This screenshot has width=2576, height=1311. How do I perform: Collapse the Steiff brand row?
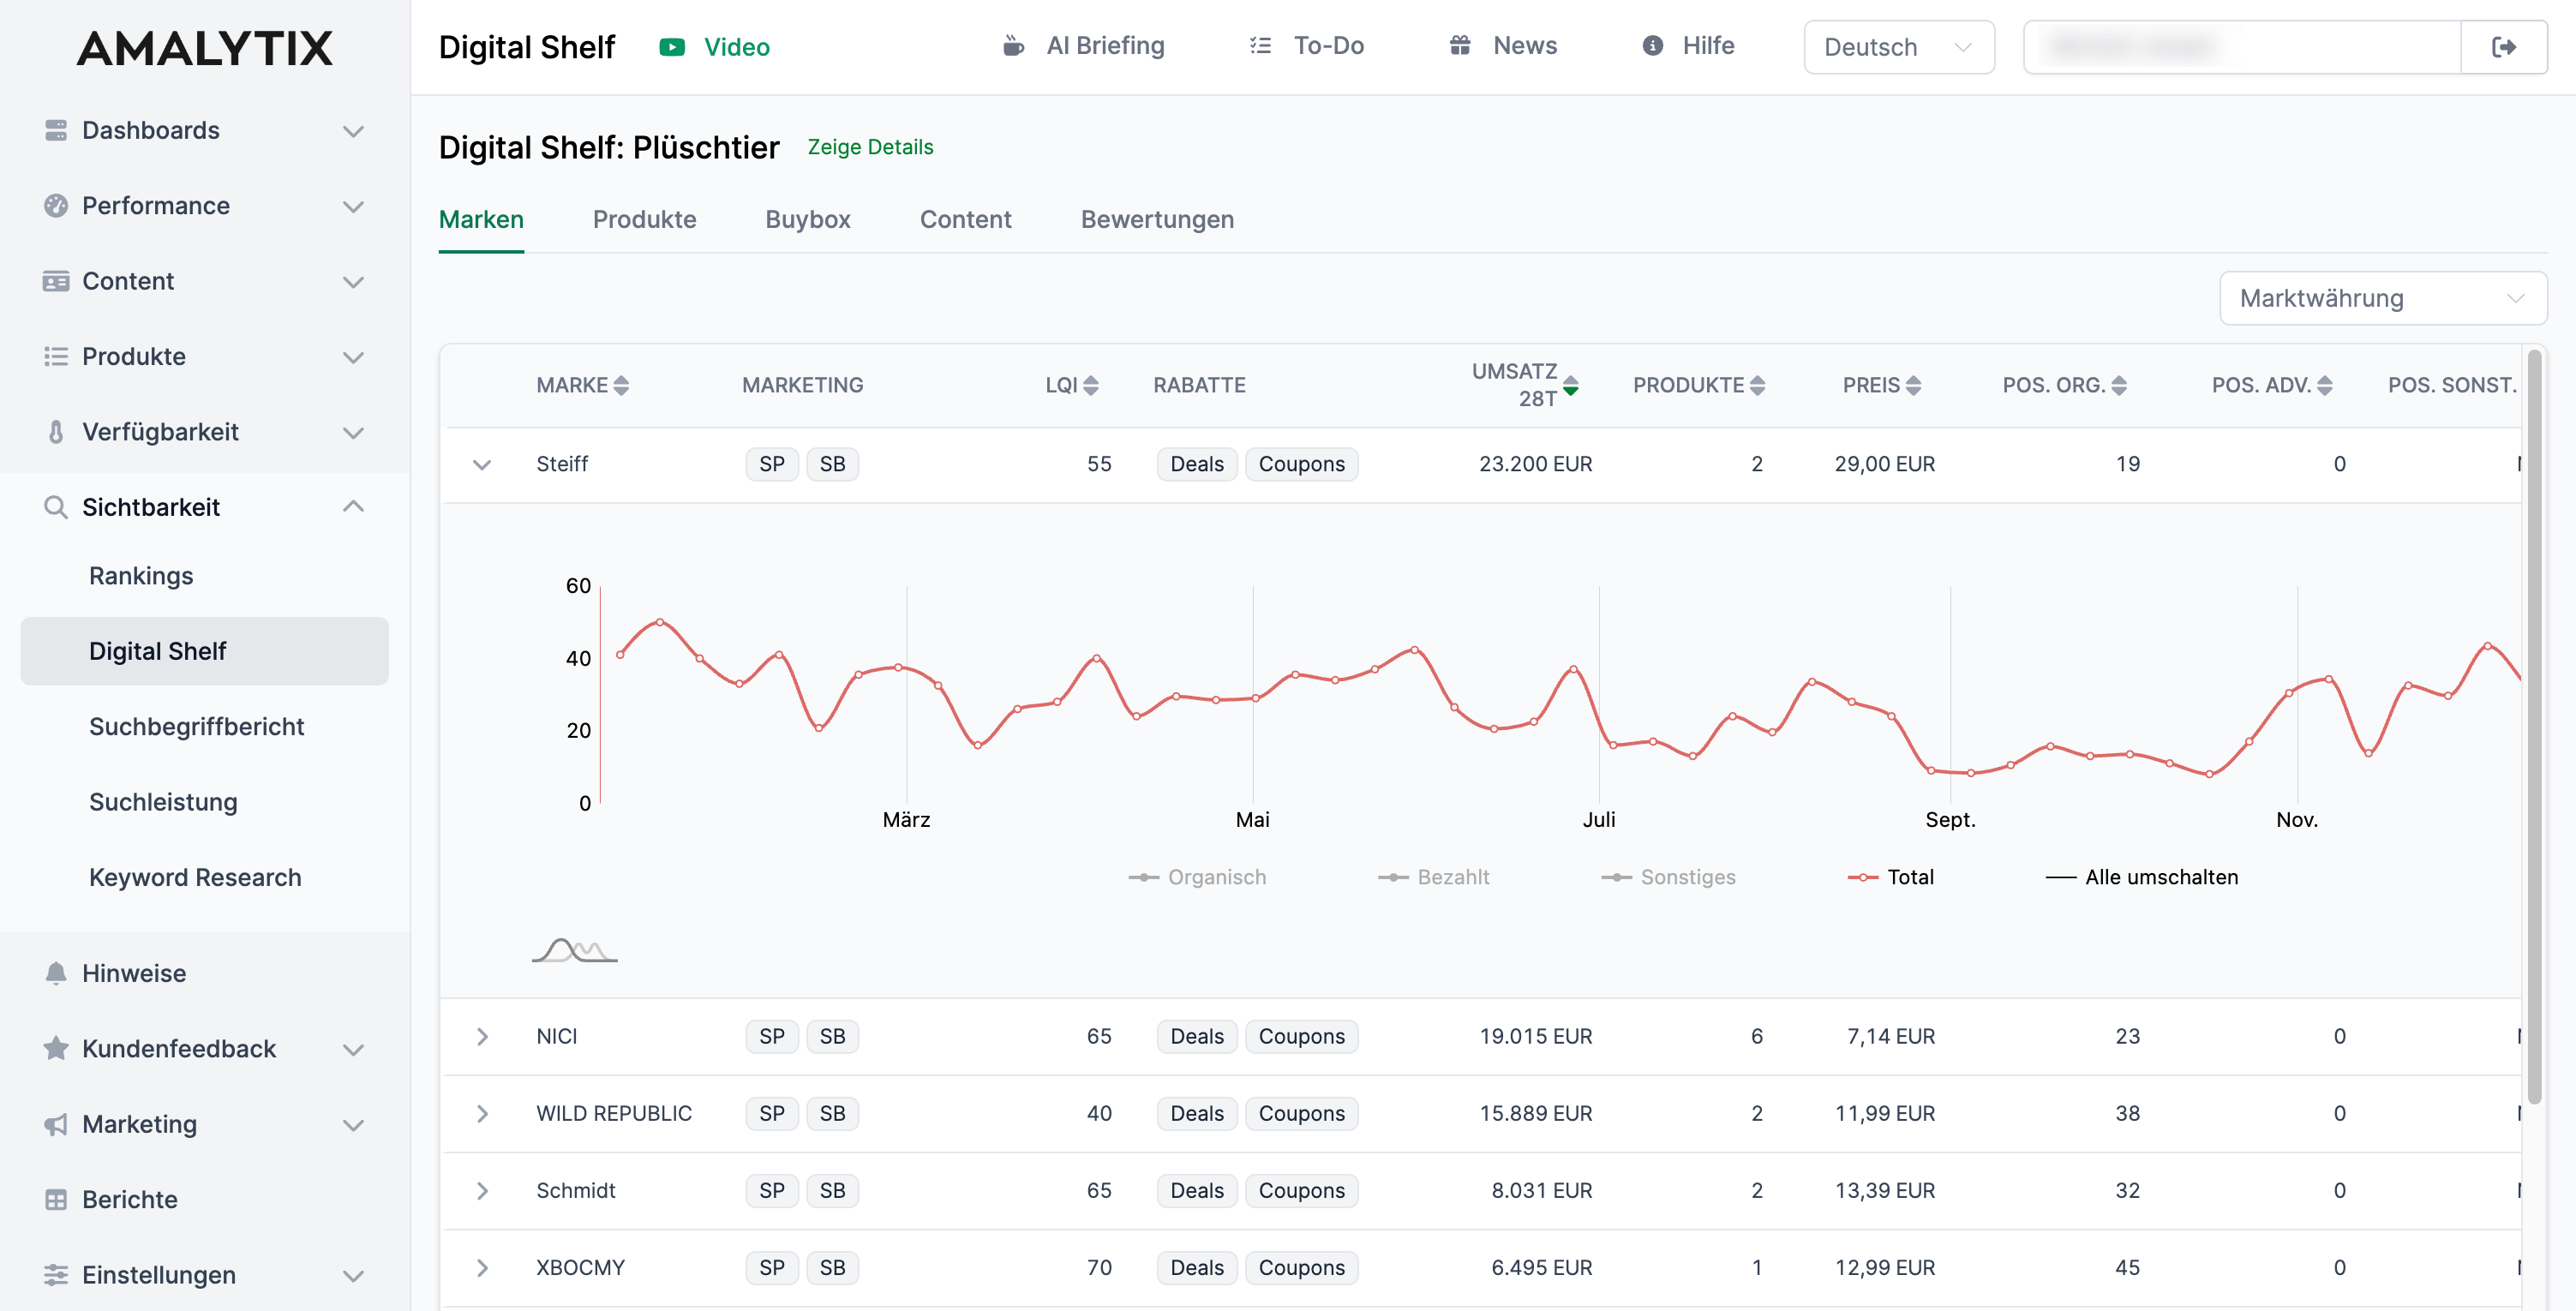click(482, 464)
